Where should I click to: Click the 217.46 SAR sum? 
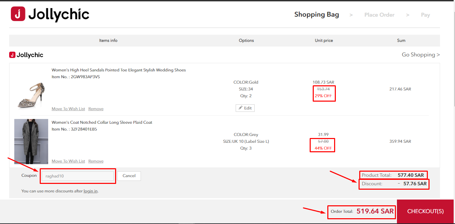pos(400,89)
